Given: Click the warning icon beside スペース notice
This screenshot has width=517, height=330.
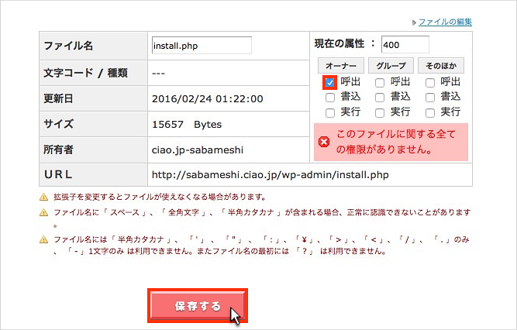Looking at the screenshot, I should click(x=43, y=212).
